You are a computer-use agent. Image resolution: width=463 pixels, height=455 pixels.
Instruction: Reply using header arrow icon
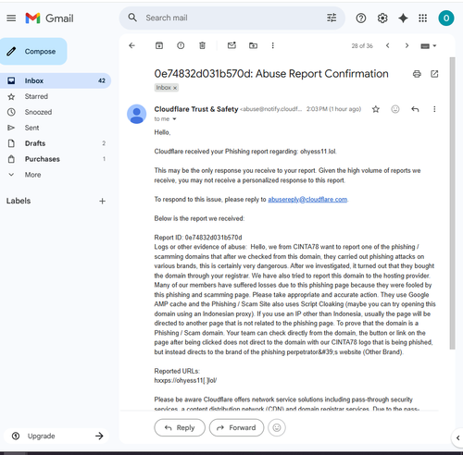click(415, 109)
